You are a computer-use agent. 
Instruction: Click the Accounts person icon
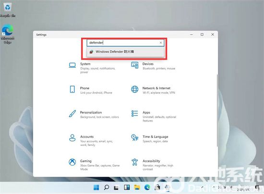click(72, 138)
